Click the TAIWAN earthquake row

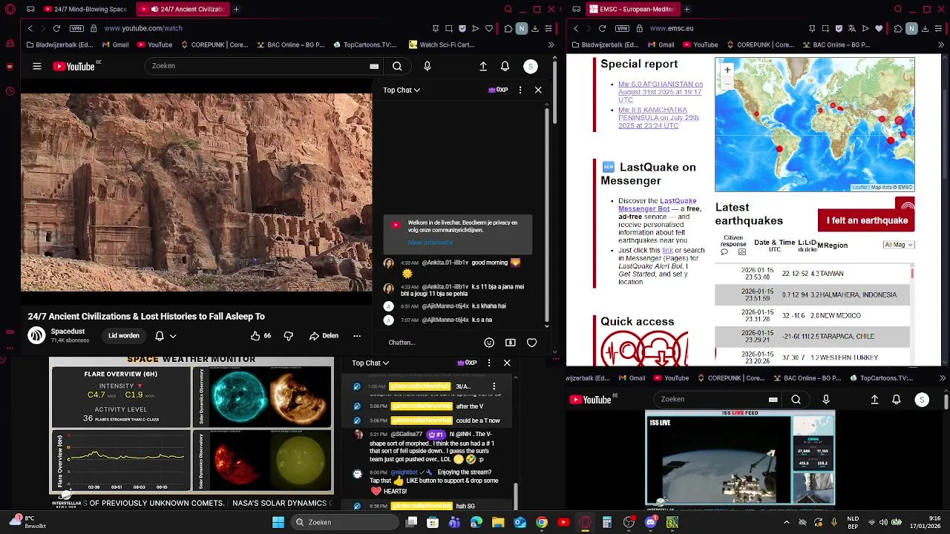(813, 274)
